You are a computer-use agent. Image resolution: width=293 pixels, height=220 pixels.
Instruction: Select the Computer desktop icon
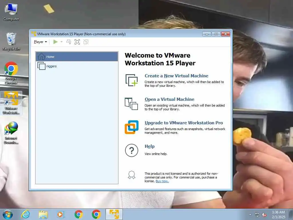point(11,12)
